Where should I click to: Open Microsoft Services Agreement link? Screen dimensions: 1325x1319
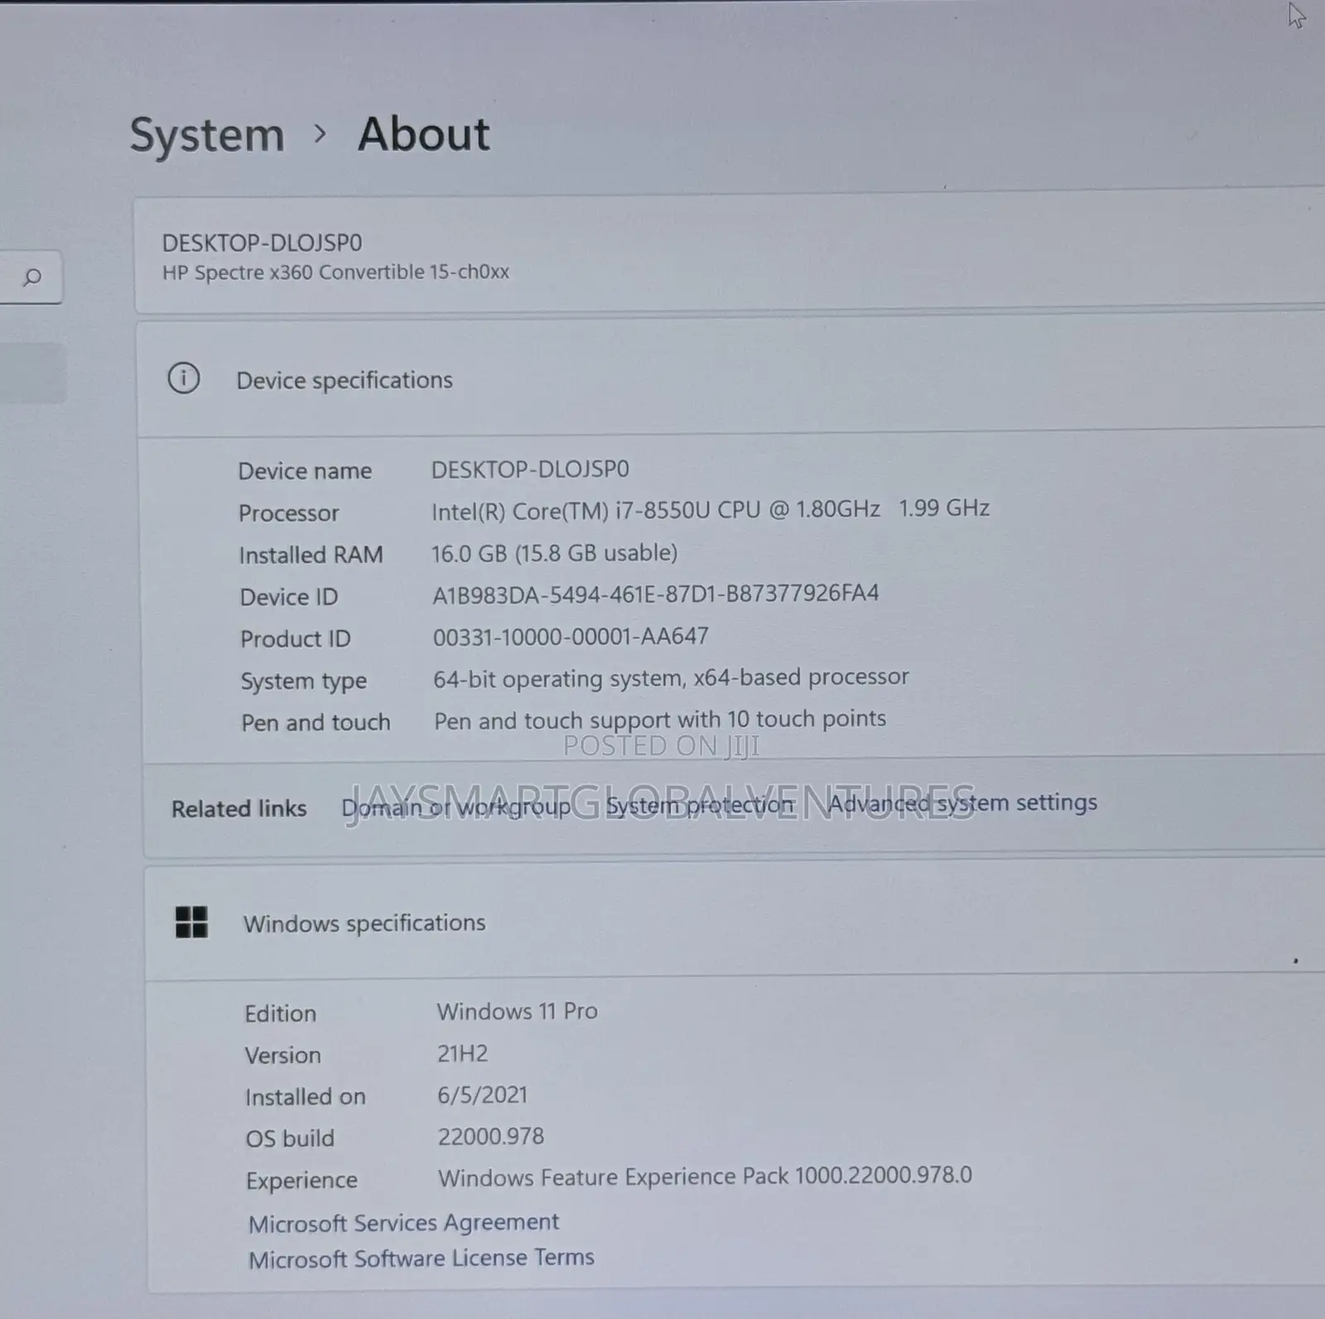pos(403,1222)
